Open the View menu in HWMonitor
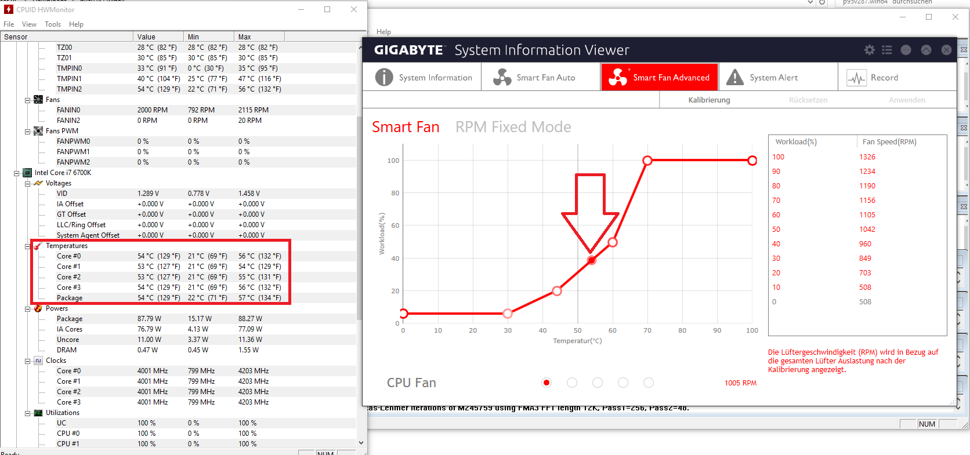 coord(29,24)
